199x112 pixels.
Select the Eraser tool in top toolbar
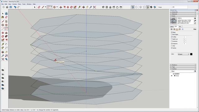point(39,7)
